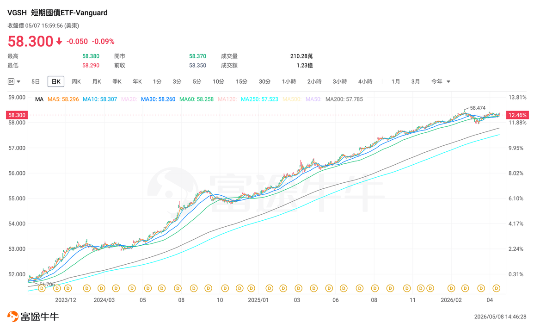Toggle the MA60: 58.258 line
Image resolution: width=534 pixels, height=329 pixels.
coord(196,99)
